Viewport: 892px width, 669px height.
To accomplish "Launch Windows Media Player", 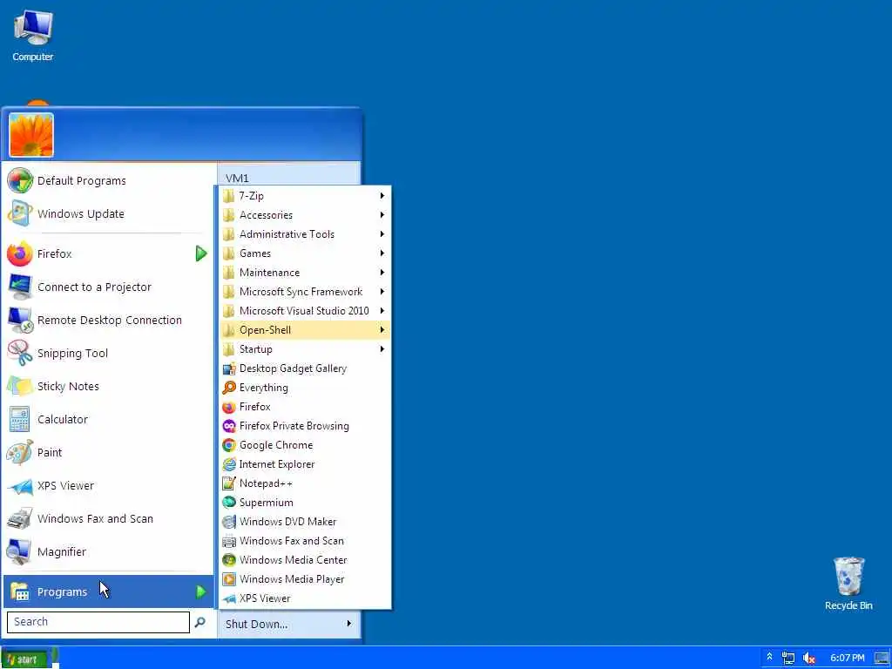I will [305, 579].
